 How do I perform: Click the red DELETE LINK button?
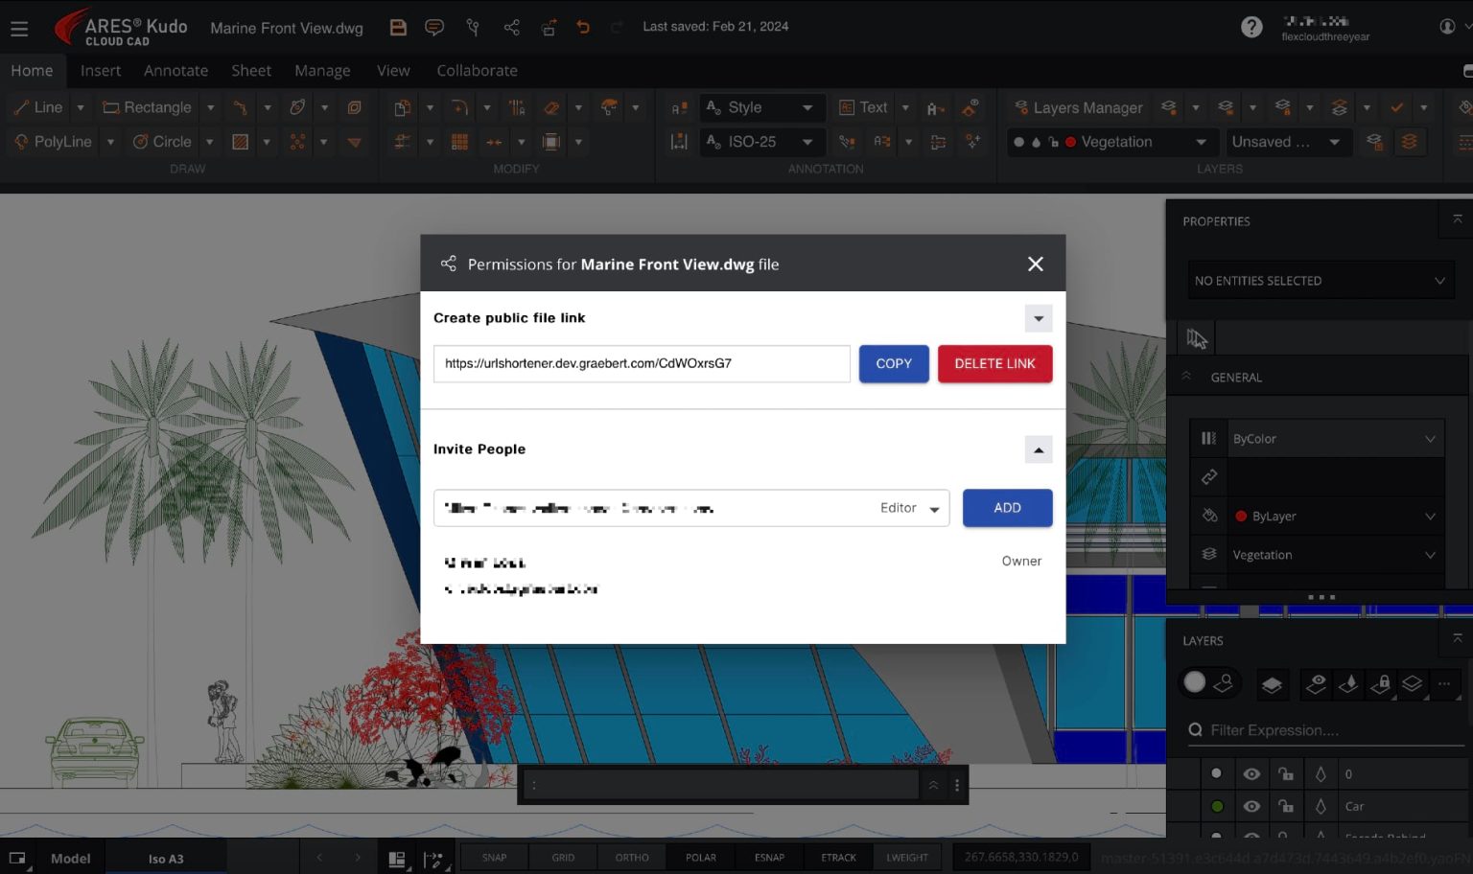(994, 363)
